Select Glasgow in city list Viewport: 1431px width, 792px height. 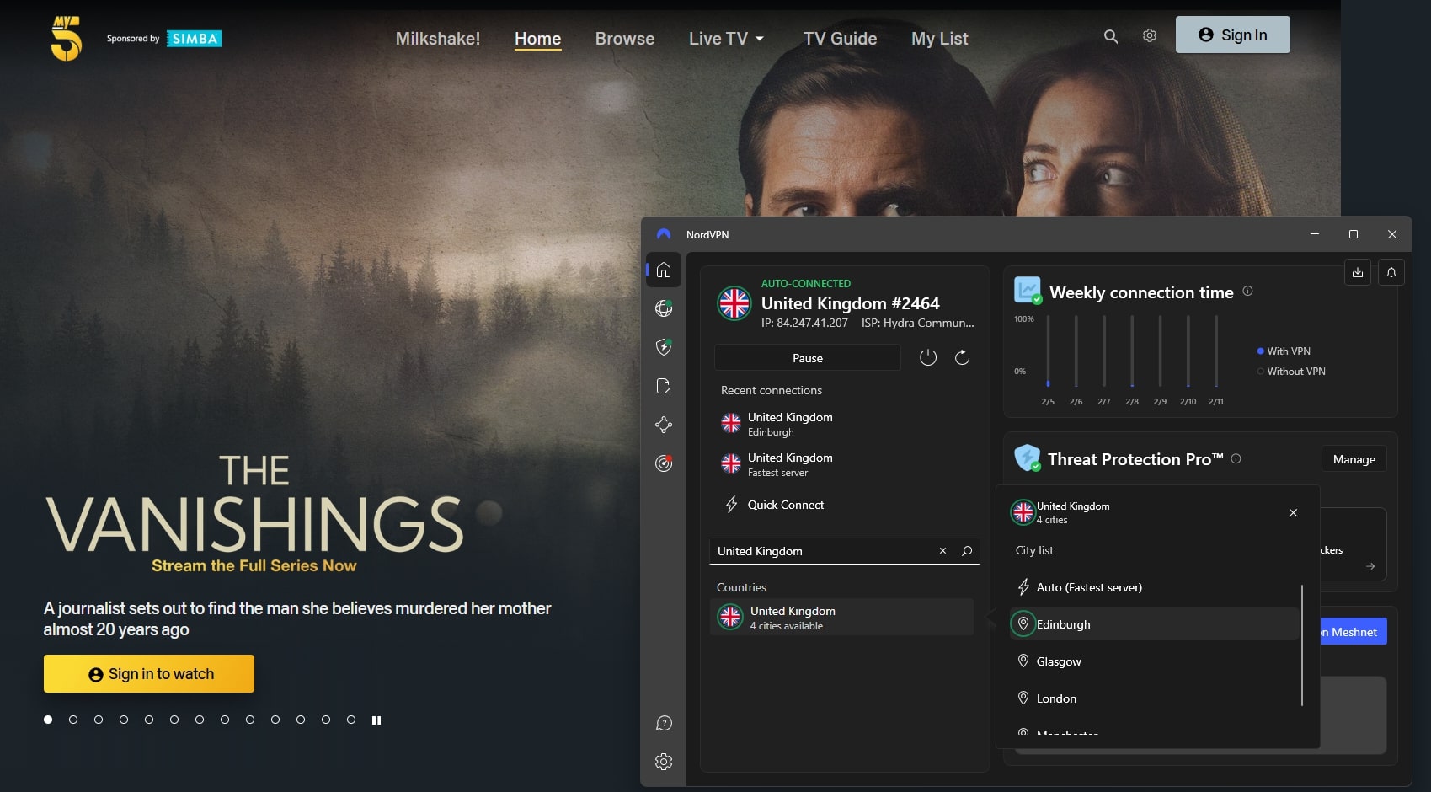(1154, 661)
